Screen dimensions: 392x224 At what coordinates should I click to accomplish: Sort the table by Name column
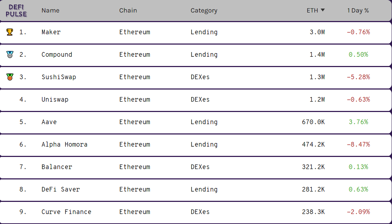pos(50,10)
